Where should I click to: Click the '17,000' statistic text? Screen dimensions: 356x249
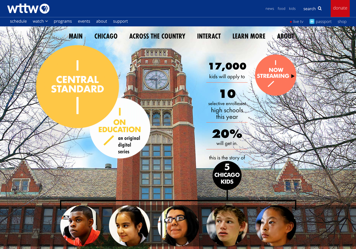pos(228,66)
